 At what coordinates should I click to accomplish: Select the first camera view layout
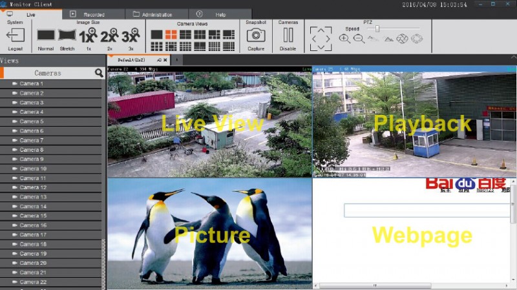pos(156,34)
